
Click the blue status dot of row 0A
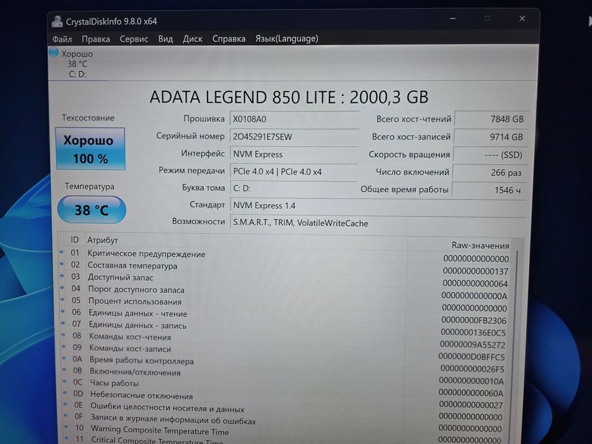pyautogui.click(x=64, y=358)
